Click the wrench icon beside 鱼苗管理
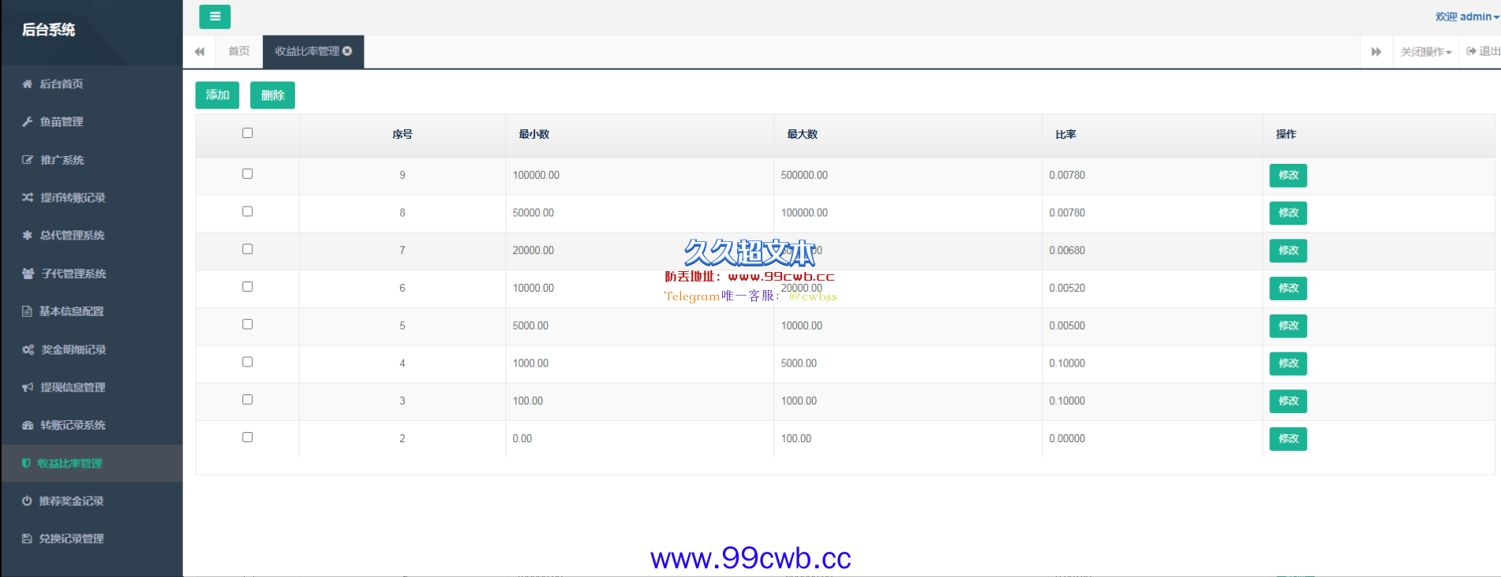 coord(28,121)
